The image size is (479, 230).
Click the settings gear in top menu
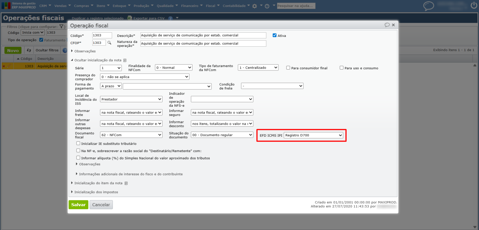point(255,6)
